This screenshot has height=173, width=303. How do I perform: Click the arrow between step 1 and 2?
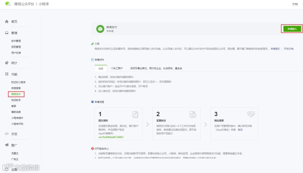coord(148,125)
